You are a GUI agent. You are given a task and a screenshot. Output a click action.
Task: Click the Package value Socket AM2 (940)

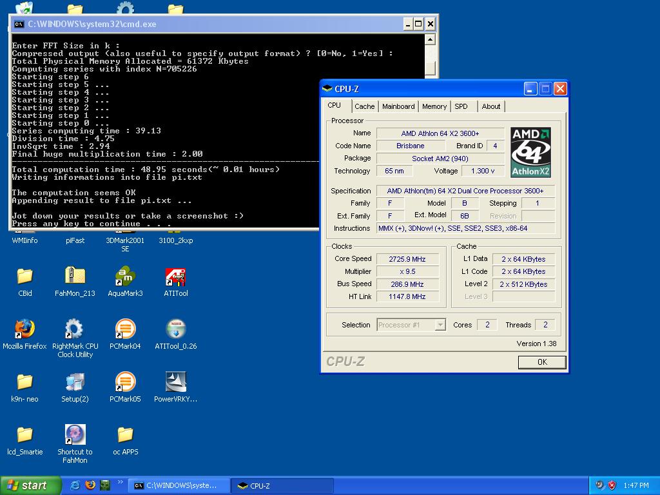click(440, 159)
